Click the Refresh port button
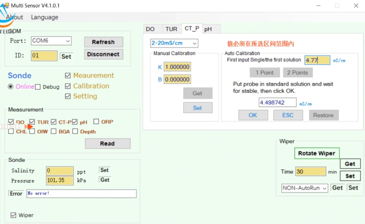Screen dimensions: 365x224 click(x=103, y=42)
